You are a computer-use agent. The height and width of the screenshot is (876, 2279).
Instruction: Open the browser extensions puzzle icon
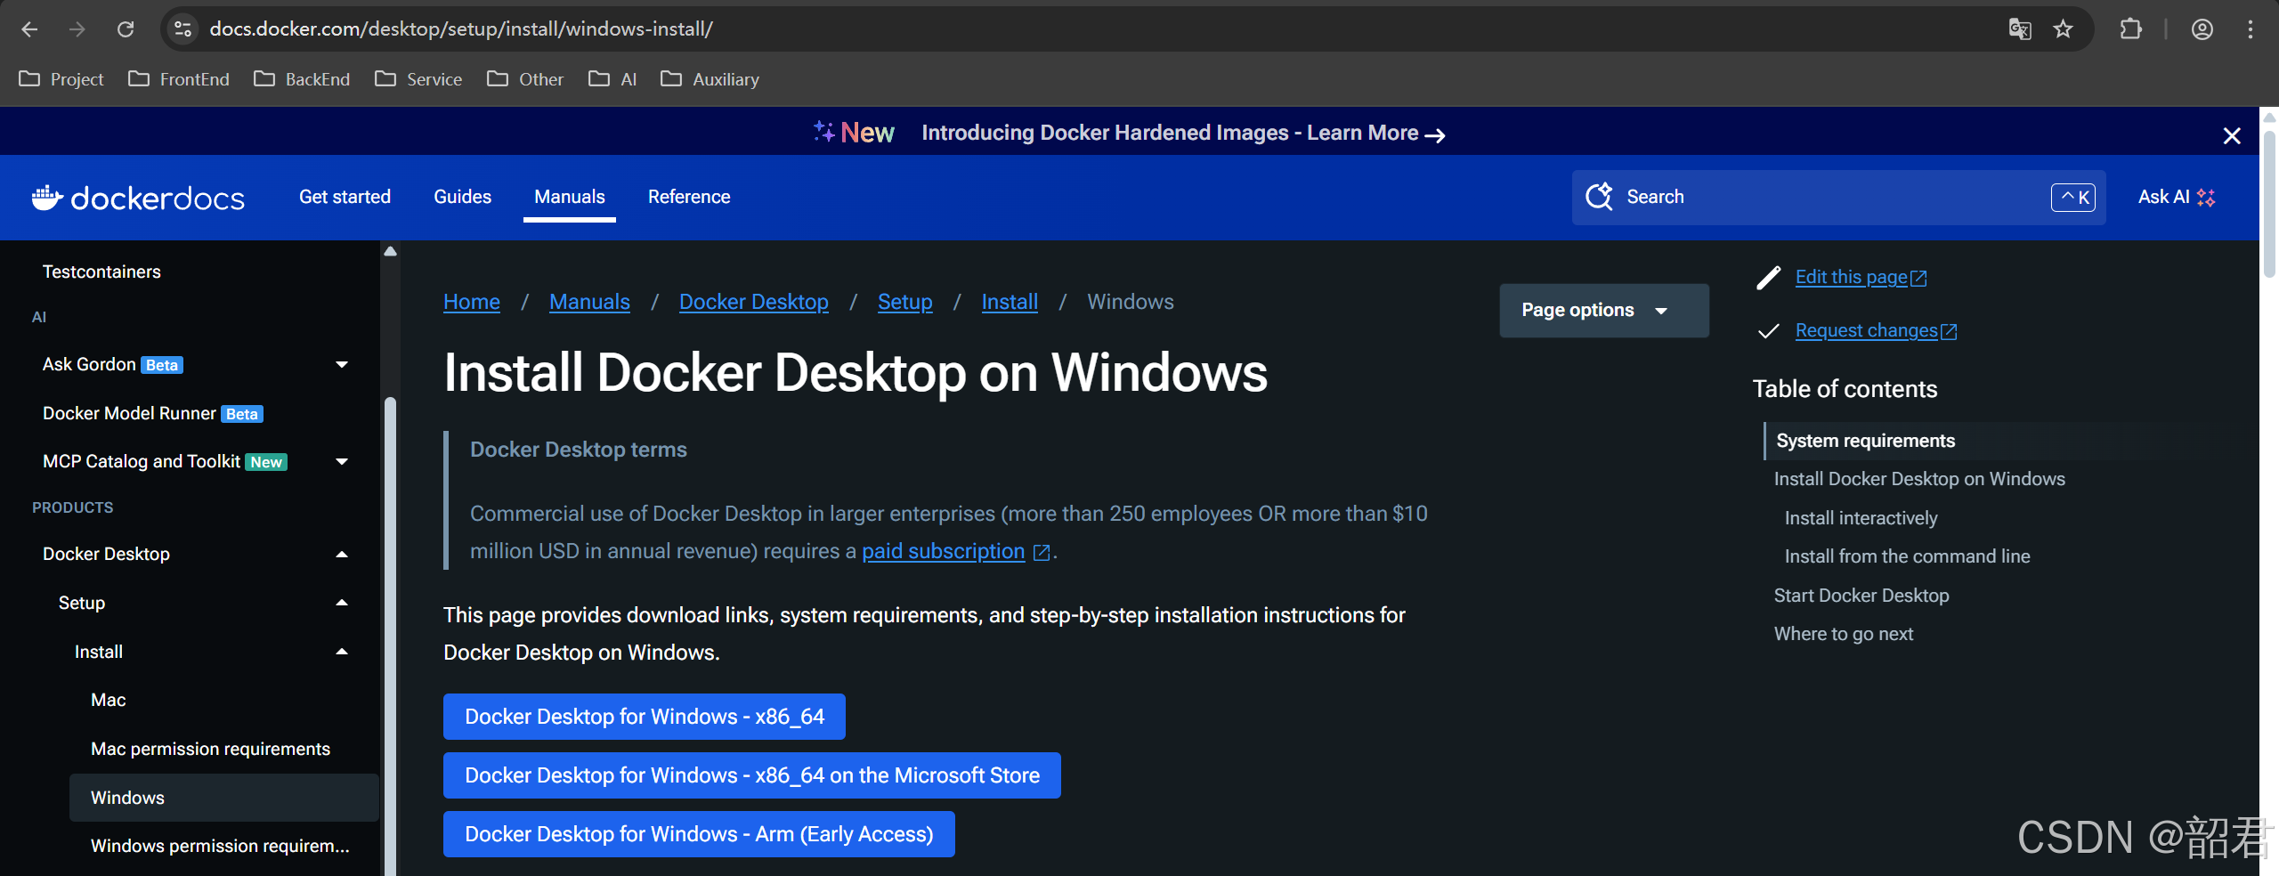(x=2131, y=29)
